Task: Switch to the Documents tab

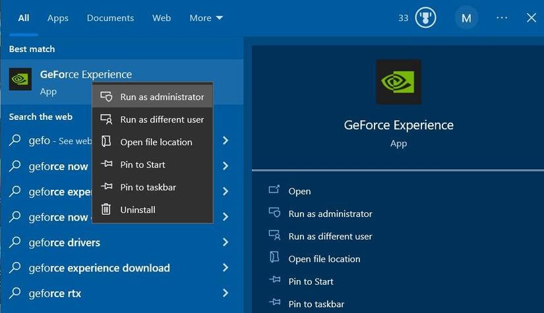Action: [x=110, y=18]
